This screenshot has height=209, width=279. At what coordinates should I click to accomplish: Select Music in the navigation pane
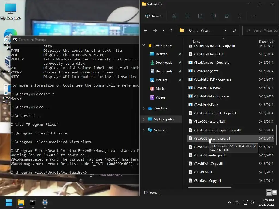[160, 89]
